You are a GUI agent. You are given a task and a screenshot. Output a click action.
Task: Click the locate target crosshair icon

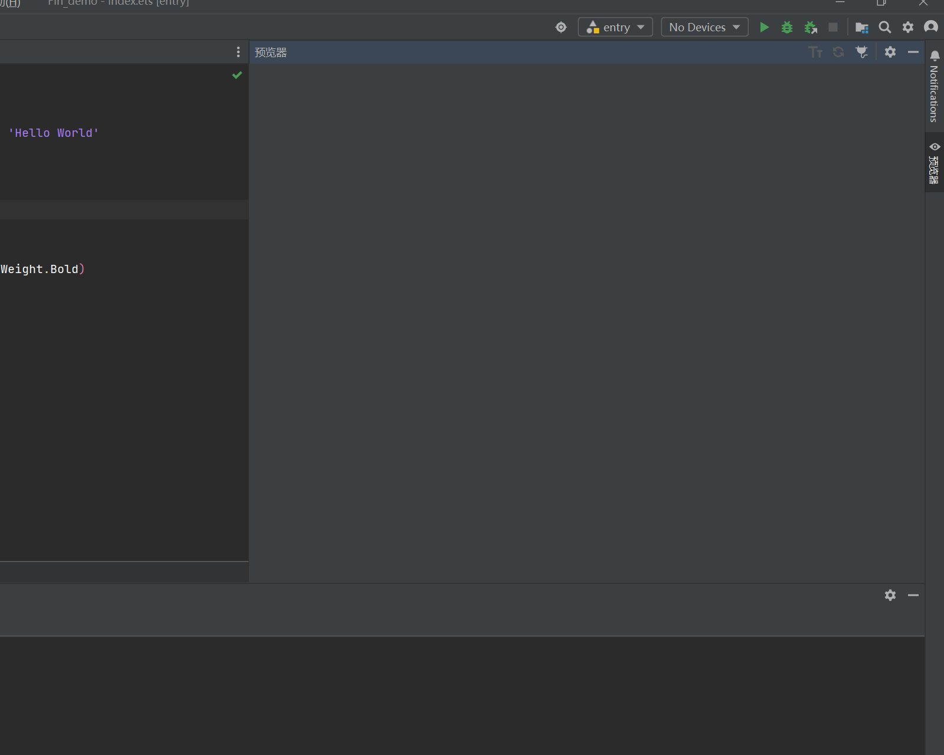[x=561, y=27]
